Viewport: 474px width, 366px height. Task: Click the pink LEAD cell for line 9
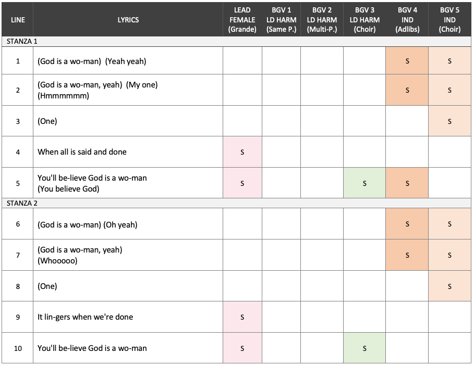click(242, 317)
